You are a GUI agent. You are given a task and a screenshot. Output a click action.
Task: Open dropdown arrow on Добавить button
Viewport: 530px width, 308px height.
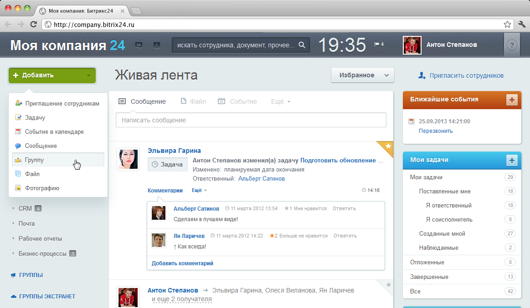(88, 76)
